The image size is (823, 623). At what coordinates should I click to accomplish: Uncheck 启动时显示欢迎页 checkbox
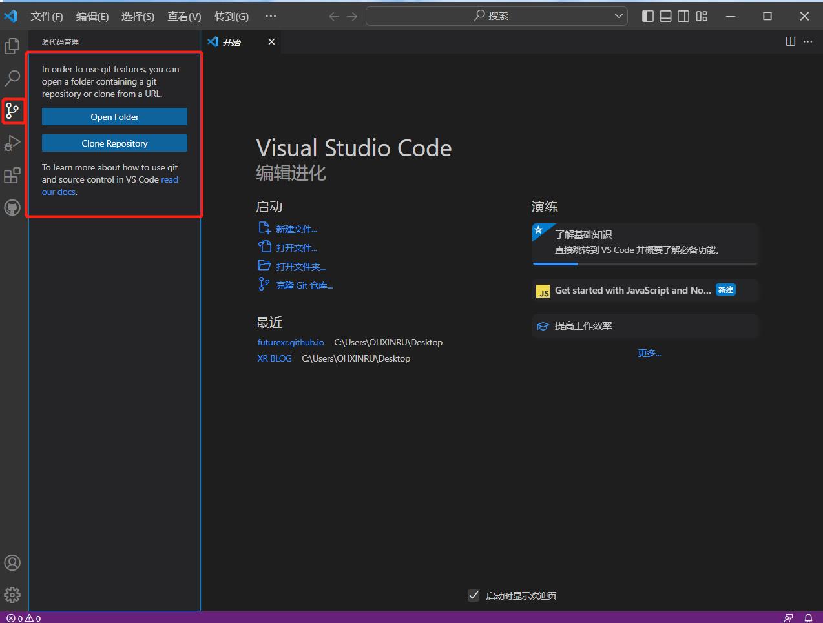coord(474,595)
